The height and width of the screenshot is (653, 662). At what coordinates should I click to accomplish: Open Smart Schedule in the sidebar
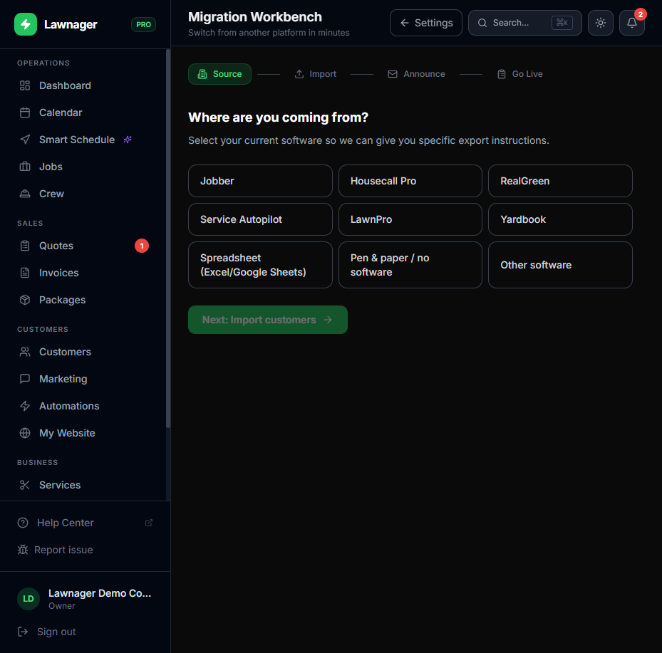coord(84,140)
